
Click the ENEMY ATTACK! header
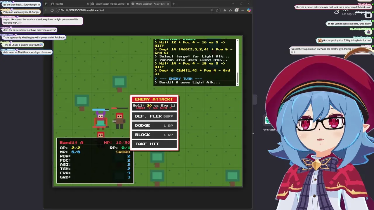154,99
